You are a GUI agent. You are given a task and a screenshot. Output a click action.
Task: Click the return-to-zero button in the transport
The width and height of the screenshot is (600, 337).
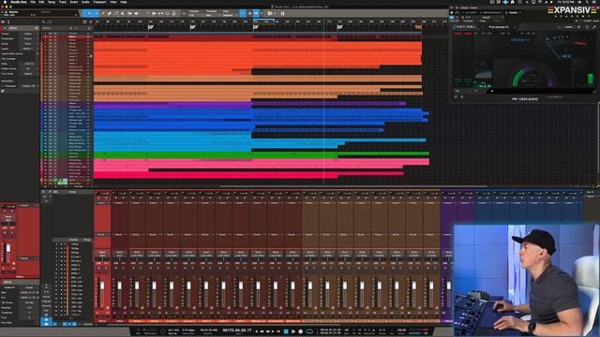278,331
